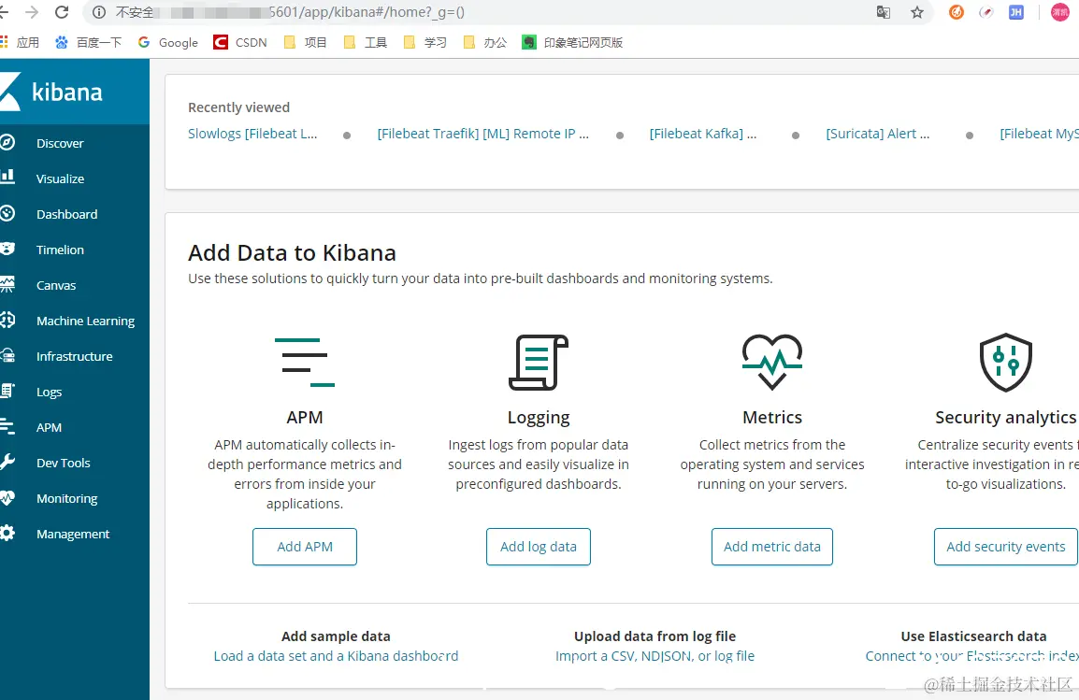Click the APM sidebar icon
This screenshot has width=1079, height=700.
coord(7,426)
